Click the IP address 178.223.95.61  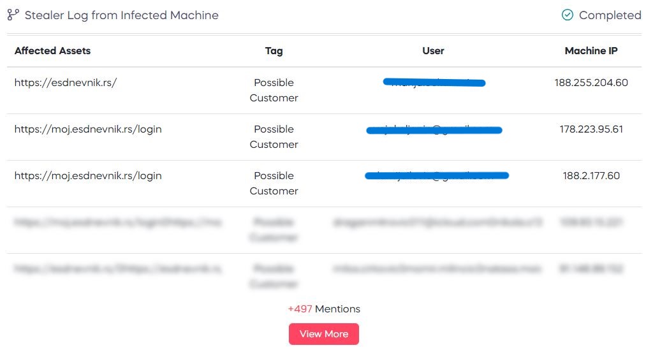[x=591, y=129]
